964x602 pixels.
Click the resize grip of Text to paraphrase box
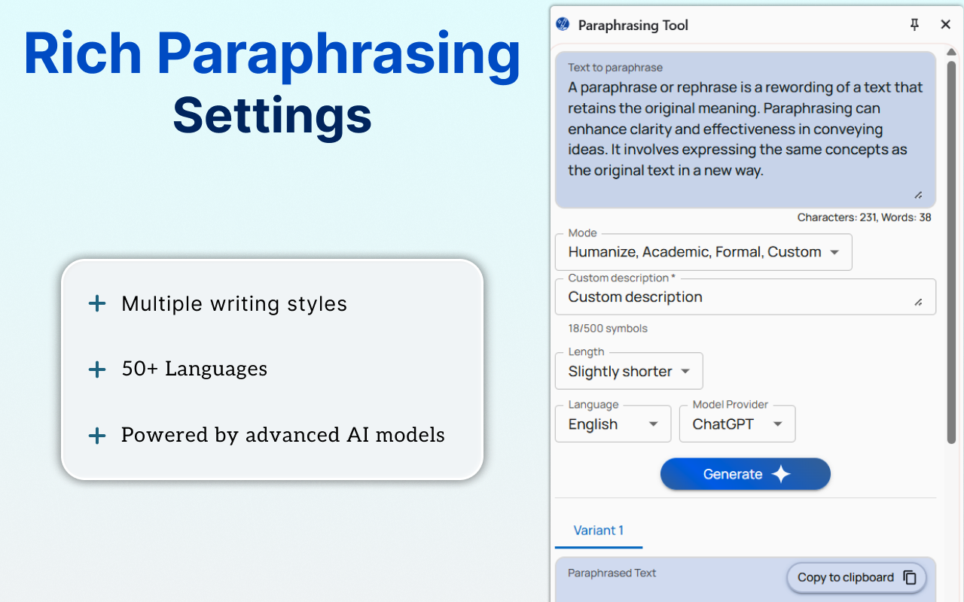click(x=920, y=196)
